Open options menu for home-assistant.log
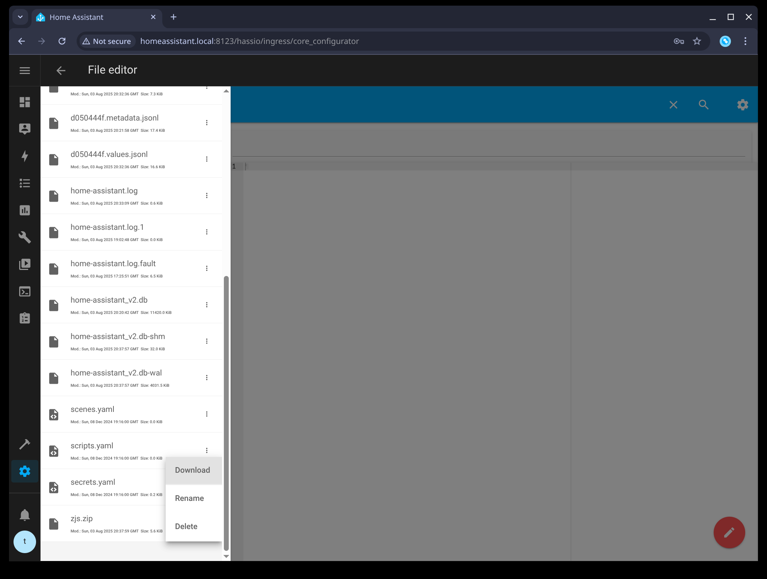The height and width of the screenshot is (579, 767). 207,196
